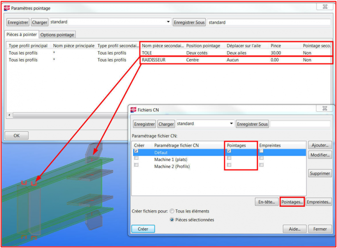Viewport: 337px width, 248px height.
Task: Click OK in Paramètres pointage window
Action: pyautogui.click(x=17, y=135)
